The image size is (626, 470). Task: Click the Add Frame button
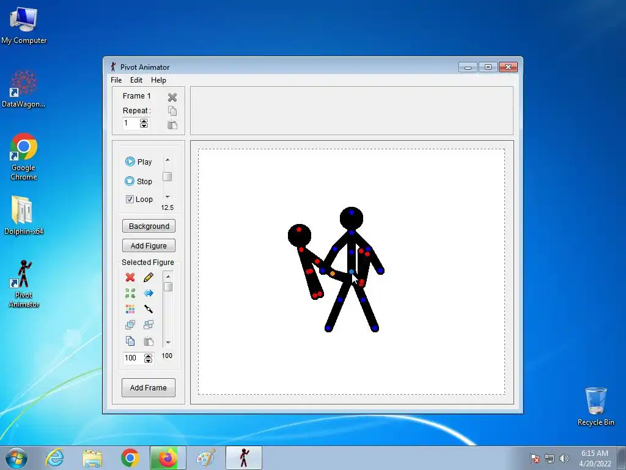(149, 387)
